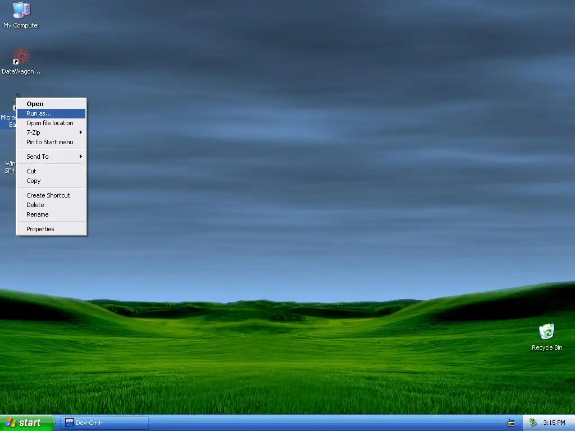Open Properties from the context menu
Viewport: 575px width, 431px height.
[51, 229]
